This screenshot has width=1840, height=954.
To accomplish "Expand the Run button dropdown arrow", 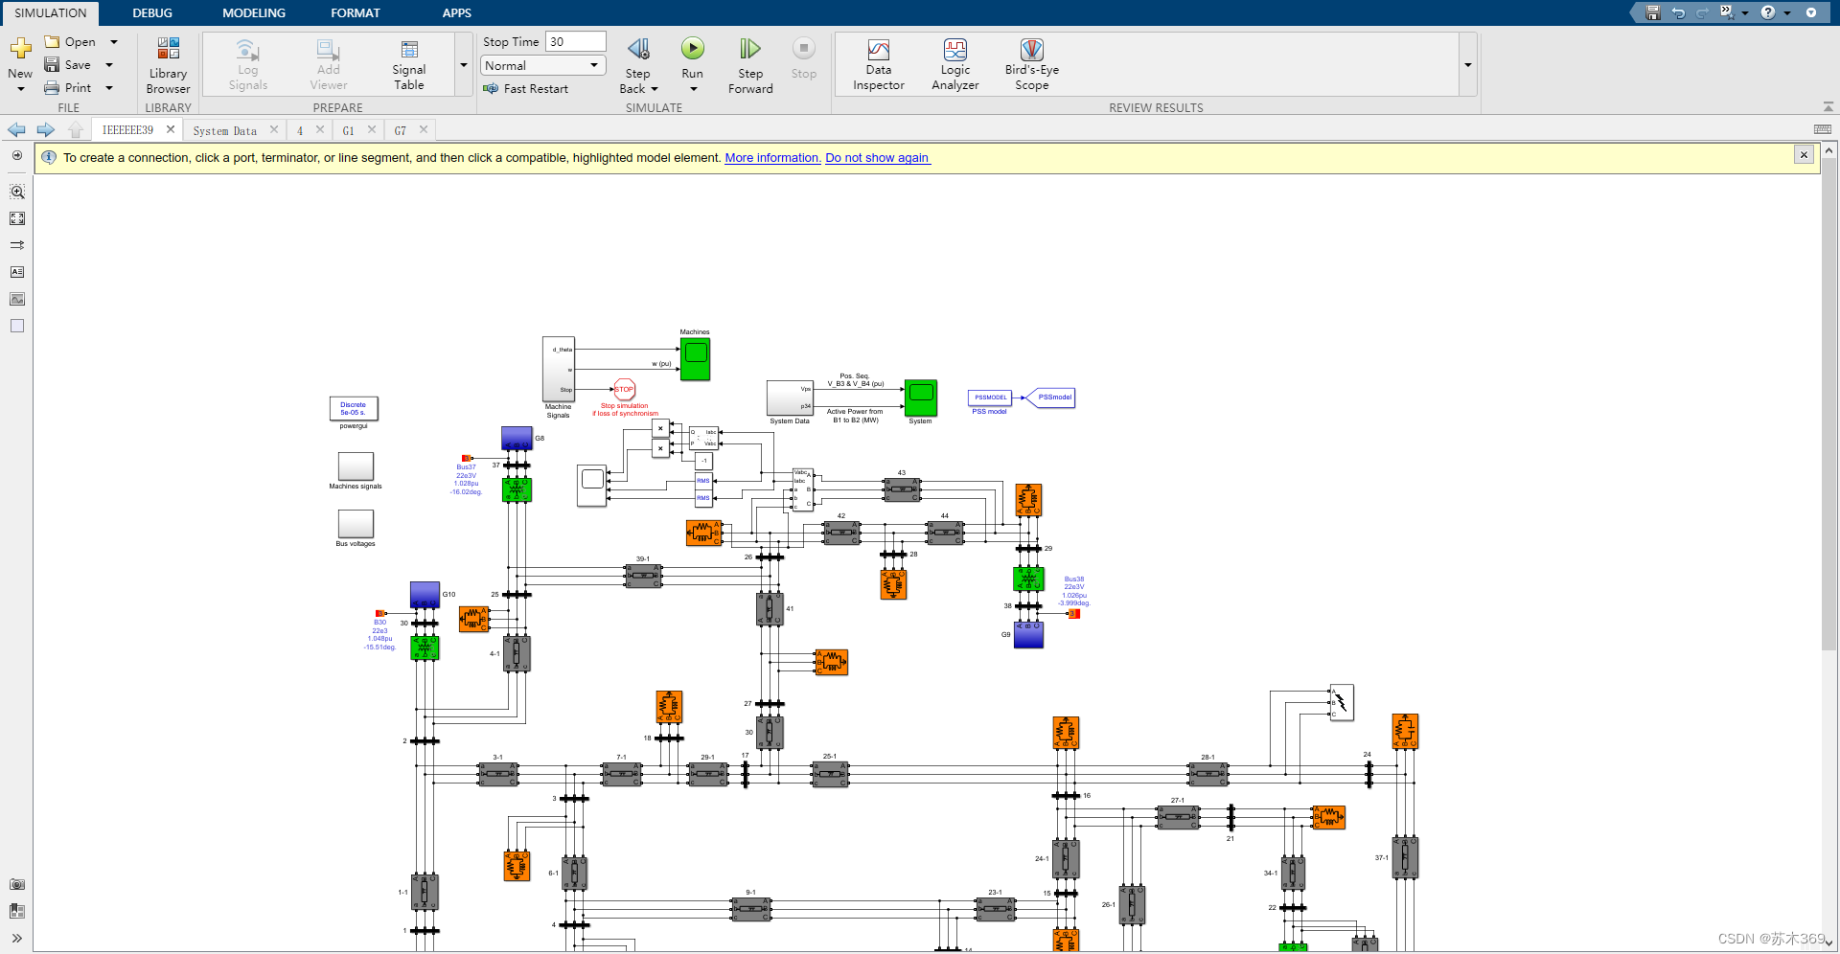I will click(x=692, y=88).
